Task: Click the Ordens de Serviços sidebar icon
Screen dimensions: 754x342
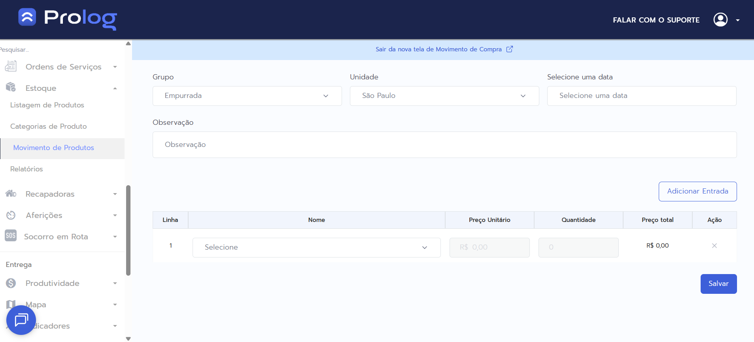Action: (11, 66)
